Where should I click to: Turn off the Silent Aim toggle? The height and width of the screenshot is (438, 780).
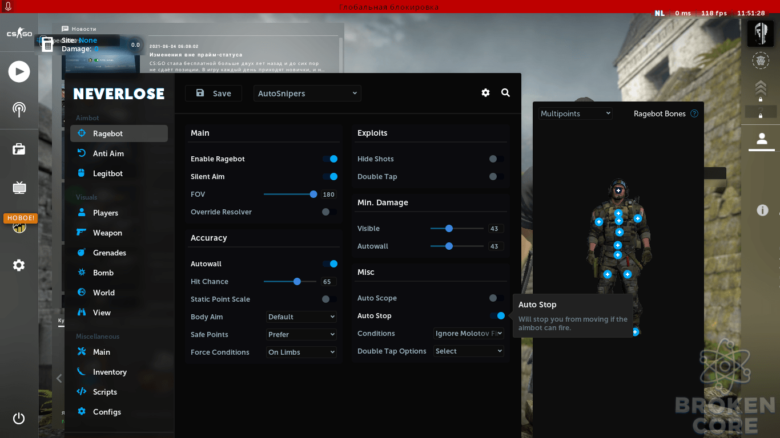click(x=330, y=177)
